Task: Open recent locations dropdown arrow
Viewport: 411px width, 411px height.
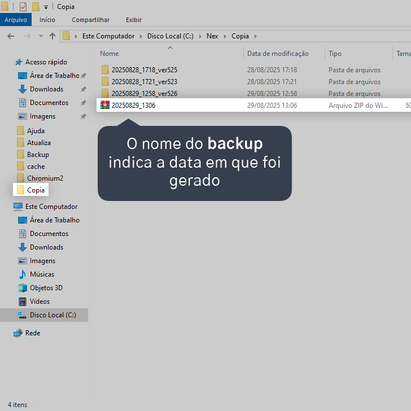Action: tap(41, 36)
